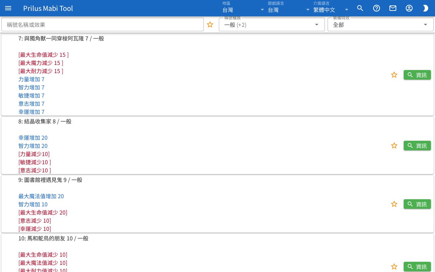Click the [最大生命值減少 15 ] effect text
This screenshot has height=272, width=435.
(x=43, y=55)
